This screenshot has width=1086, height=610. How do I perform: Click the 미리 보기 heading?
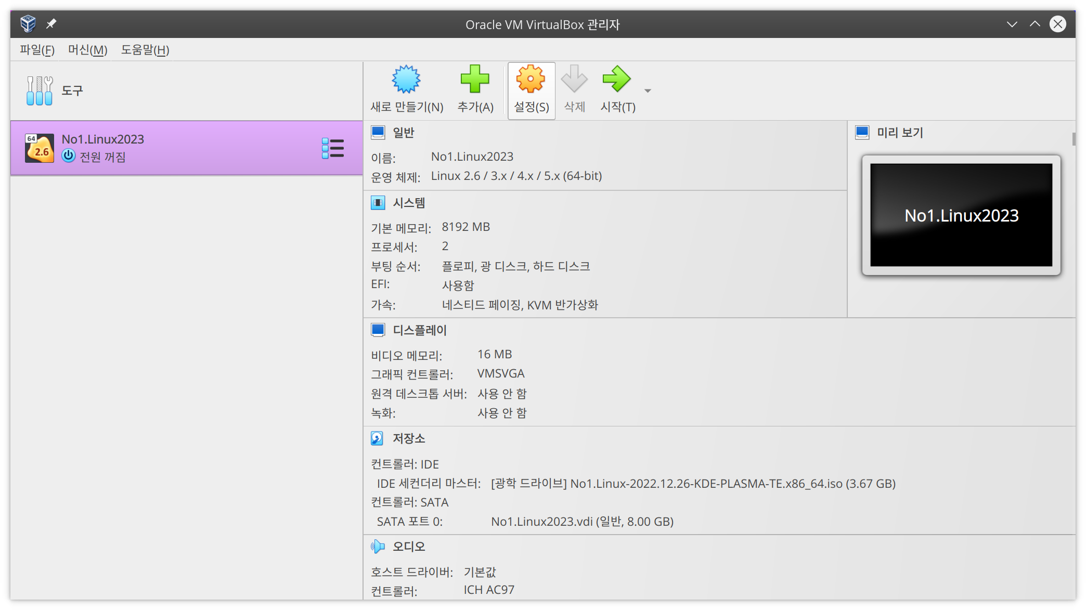pyautogui.click(x=900, y=133)
